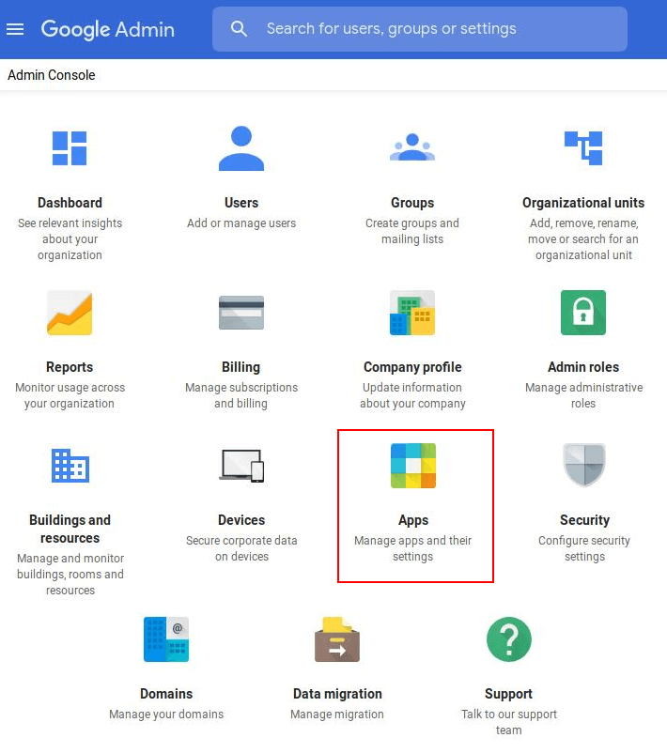This screenshot has height=753, width=667.
Task: Click the Dashboard title
Action: (x=70, y=203)
